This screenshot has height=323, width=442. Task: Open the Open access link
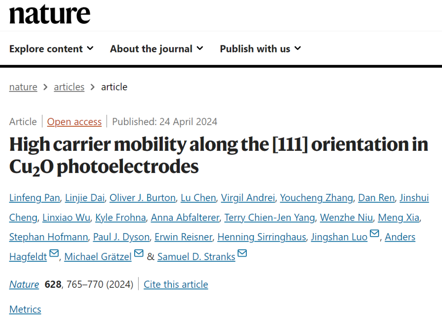coord(74,122)
